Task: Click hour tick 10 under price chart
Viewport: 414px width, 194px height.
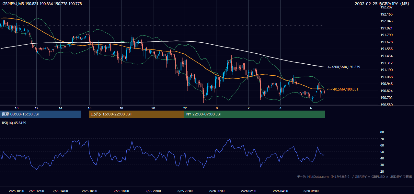Action: click(x=17, y=108)
